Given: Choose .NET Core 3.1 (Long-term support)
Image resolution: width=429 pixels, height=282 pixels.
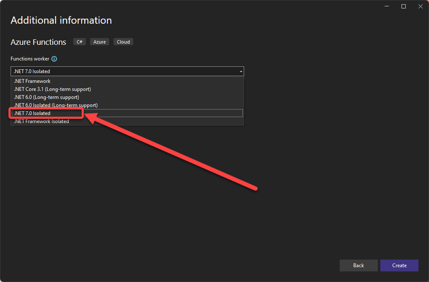Looking at the screenshot, I should [x=127, y=89].
